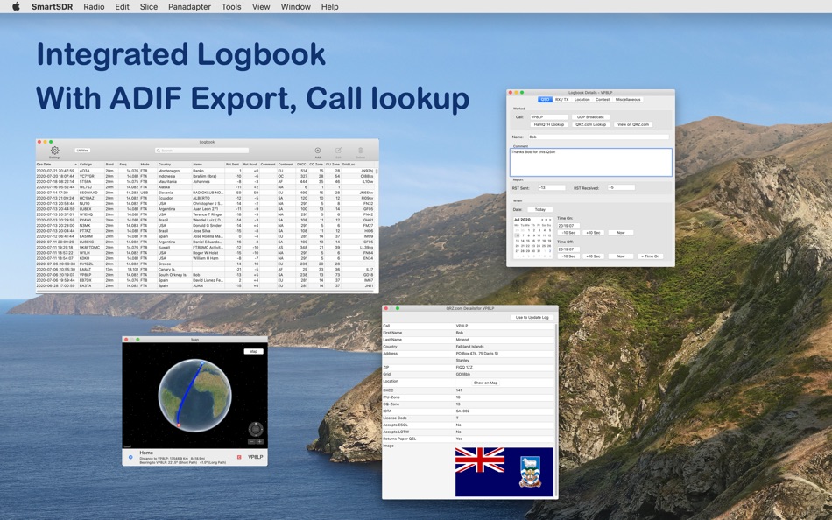The height and width of the screenshot is (520, 832).
Task: Open the Map type dropdown in Map window
Action: pyautogui.click(x=253, y=351)
